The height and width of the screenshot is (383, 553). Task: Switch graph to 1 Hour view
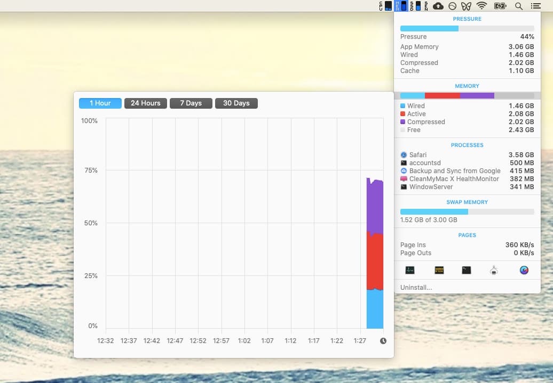point(100,103)
